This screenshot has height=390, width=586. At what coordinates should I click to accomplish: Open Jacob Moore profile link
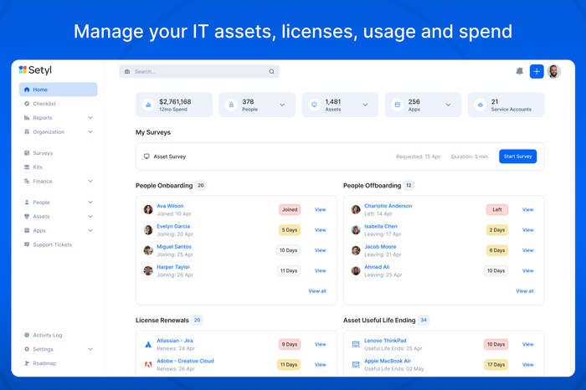pos(380,247)
